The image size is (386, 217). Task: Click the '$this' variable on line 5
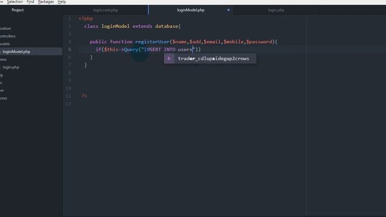(x=111, y=49)
